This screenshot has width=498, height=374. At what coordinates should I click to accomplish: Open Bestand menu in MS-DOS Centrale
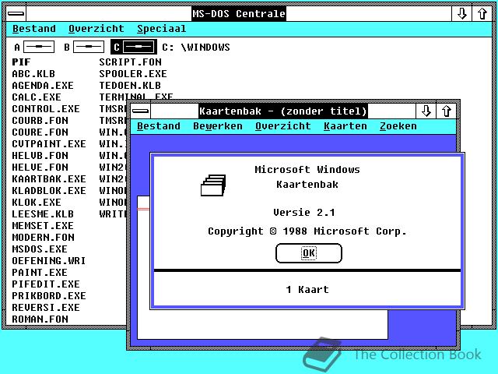point(34,29)
